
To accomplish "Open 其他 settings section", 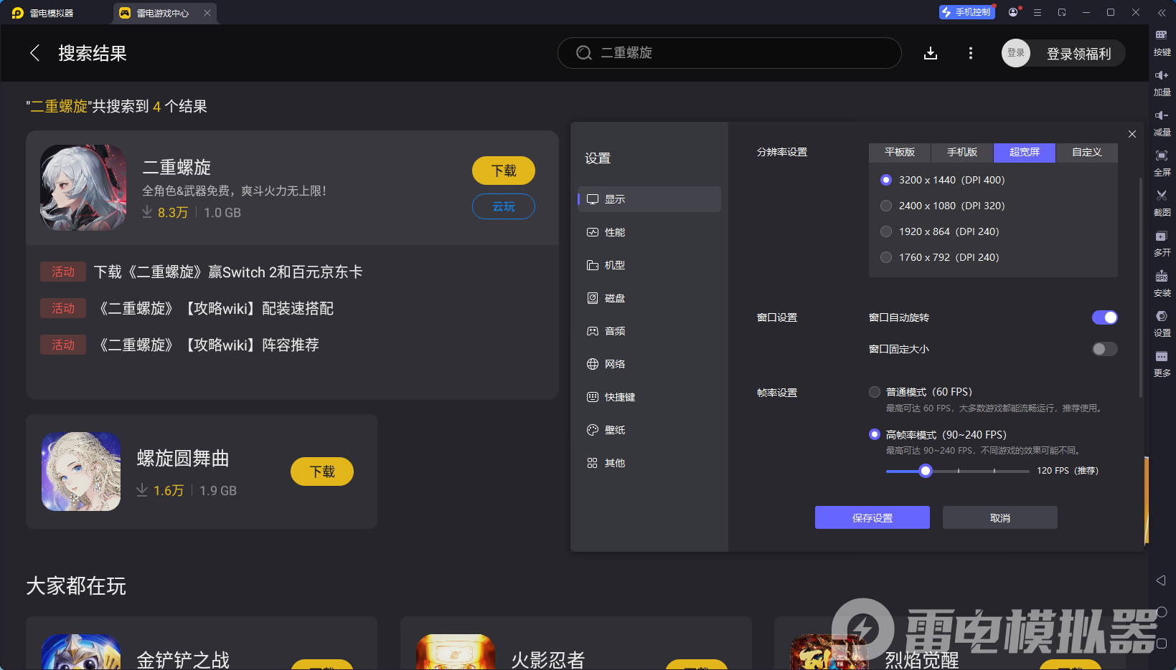I will [x=649, y=463].
